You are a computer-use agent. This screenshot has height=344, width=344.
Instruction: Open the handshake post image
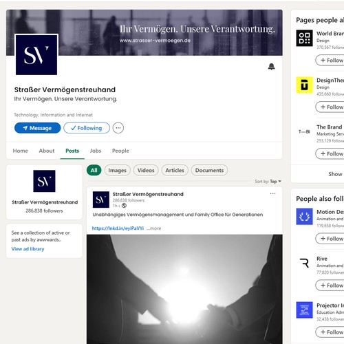[184, 289]
